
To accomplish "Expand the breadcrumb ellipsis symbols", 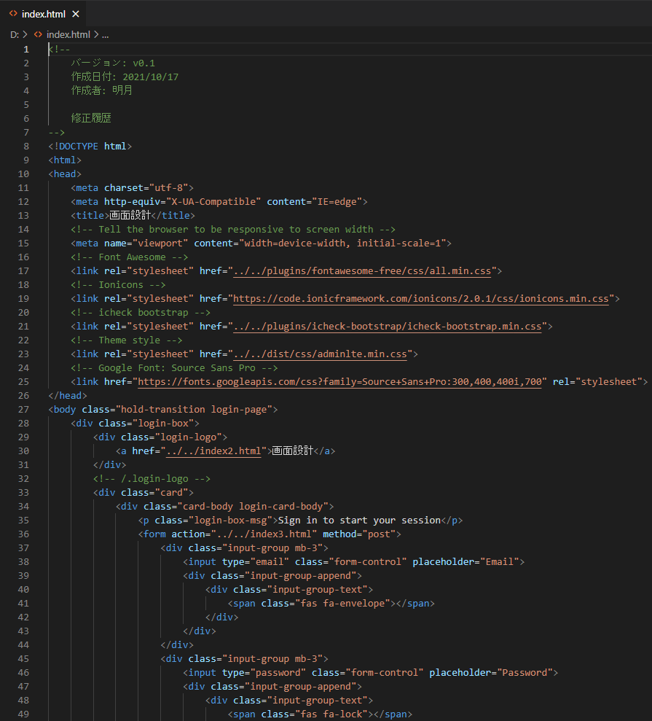I will tap(105, 35).
